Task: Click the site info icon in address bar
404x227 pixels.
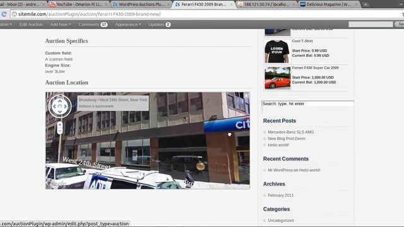Action: pyautogui.click(x=15, y=14)
